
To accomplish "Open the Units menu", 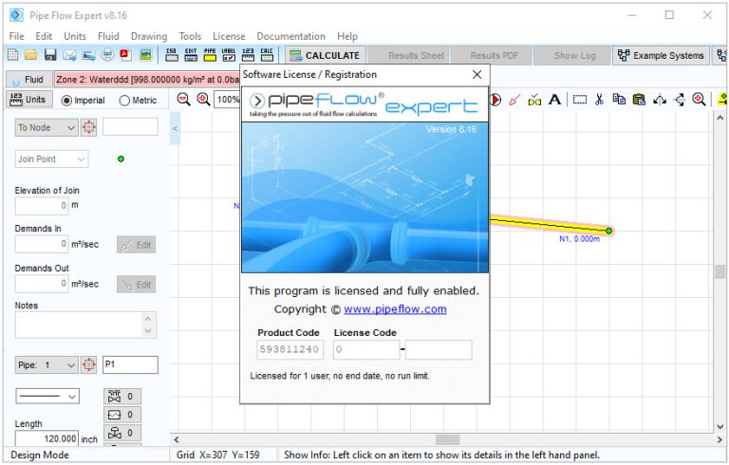I will tap(75, 36).
